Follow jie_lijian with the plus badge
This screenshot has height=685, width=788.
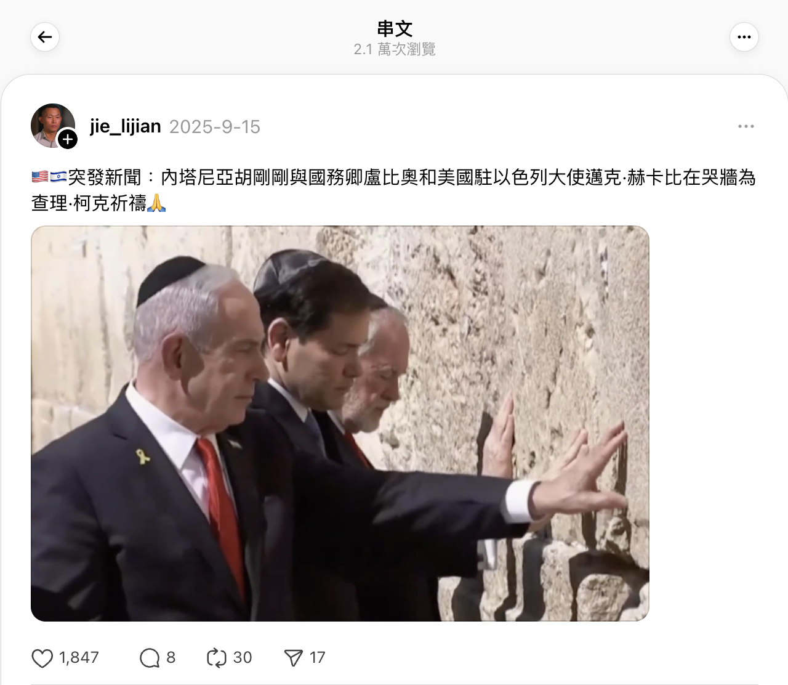tap(68, 139)
